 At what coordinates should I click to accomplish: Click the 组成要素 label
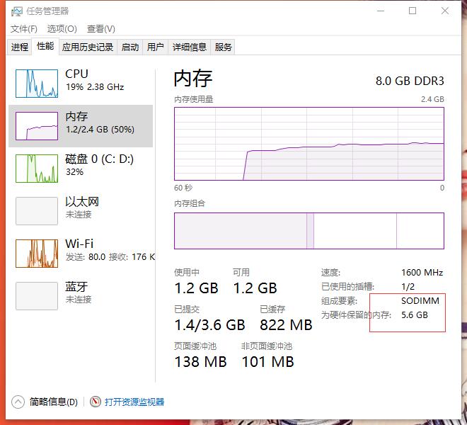pyautogui.click(x=339, y=300)
